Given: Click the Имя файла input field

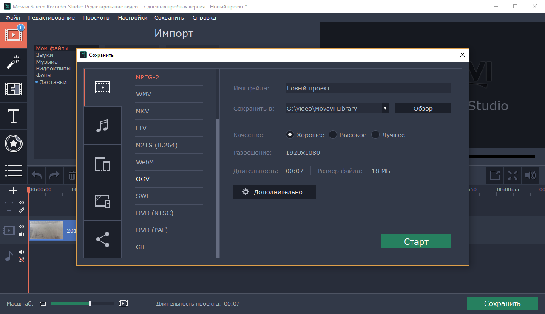Looking at the screenshot, I should (x=368, y=88).
